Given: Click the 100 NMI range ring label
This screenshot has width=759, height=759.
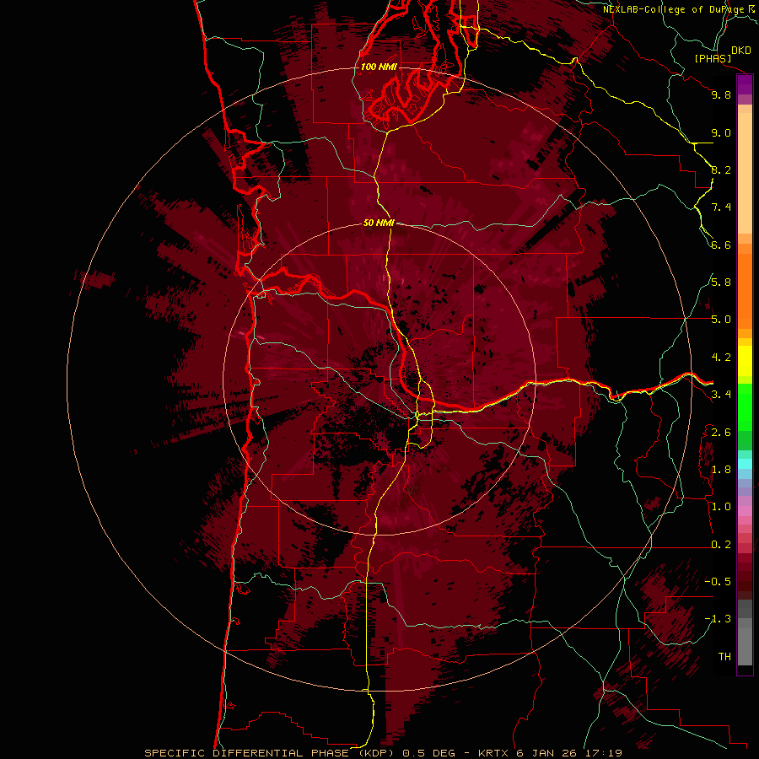Looking at the screenshot, I should [x=379, y=67].
